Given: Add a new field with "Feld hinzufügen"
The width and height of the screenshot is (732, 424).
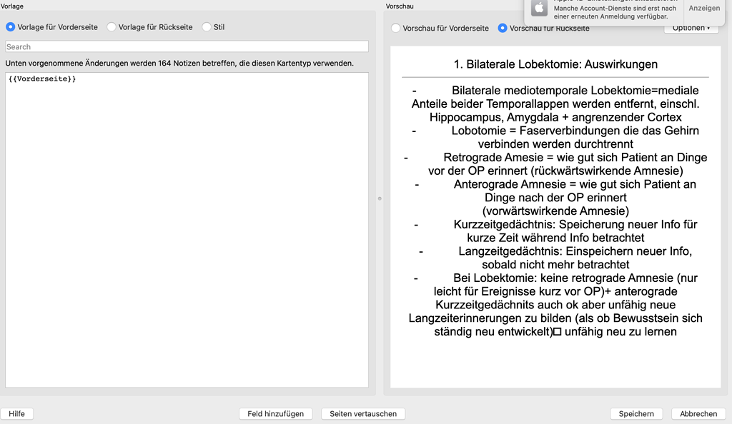Looking at the screenshot, I should [x=275, y=413].
